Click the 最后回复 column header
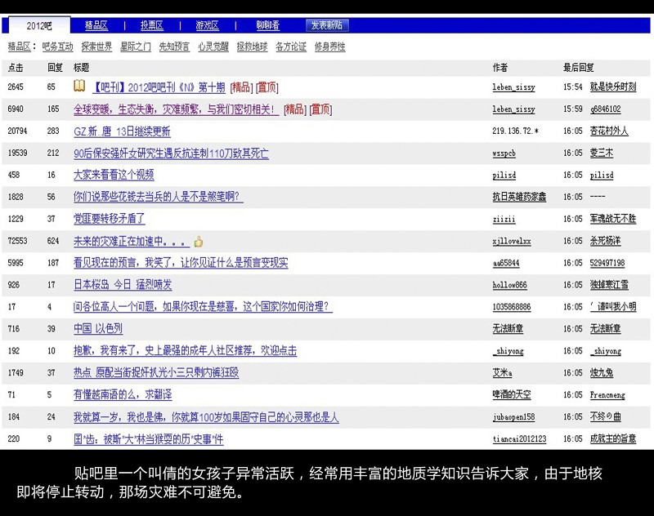654x516 pixels. click(x=579, y=68)
